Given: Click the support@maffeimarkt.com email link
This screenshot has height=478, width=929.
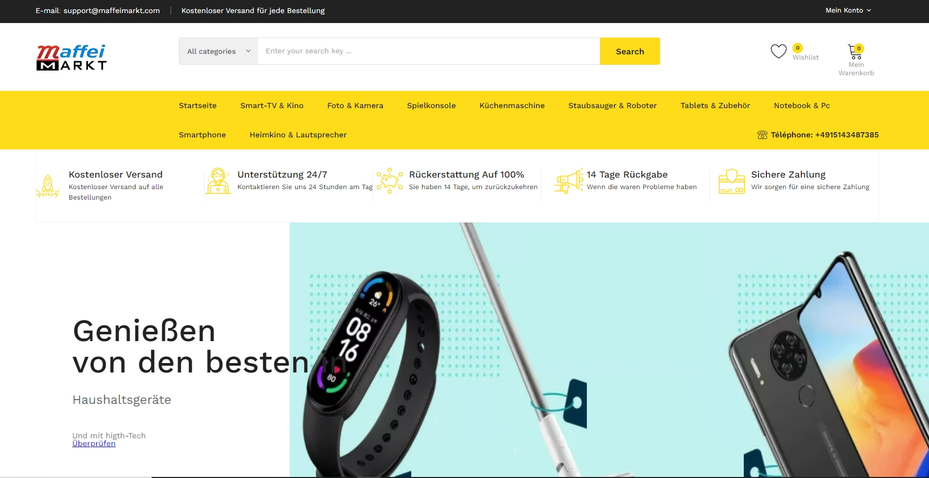Looking at the screenshot, I should click(111, 10).
